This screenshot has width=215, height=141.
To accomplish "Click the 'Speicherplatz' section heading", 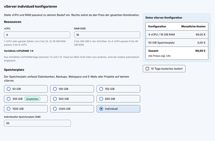I will pos(14,70).
